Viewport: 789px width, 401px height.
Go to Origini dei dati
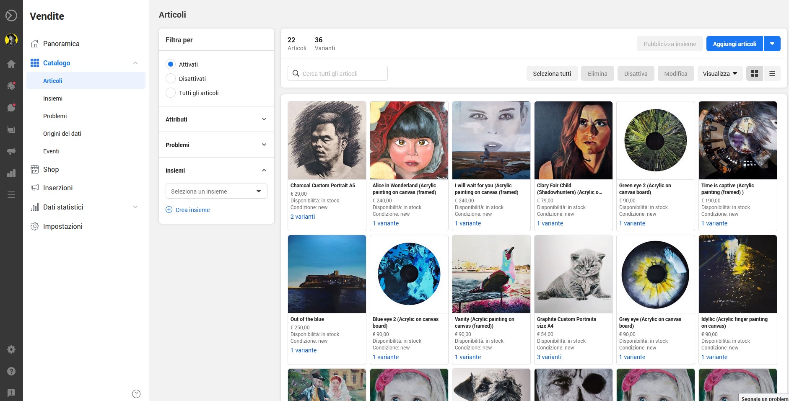[62, 134]
